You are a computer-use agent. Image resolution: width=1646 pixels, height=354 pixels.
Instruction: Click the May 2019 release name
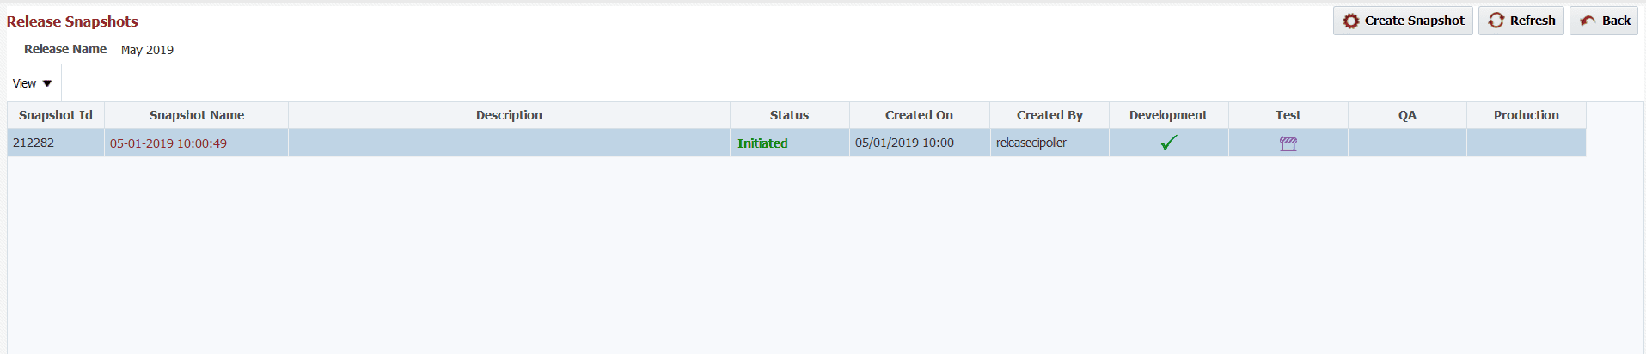147,50
